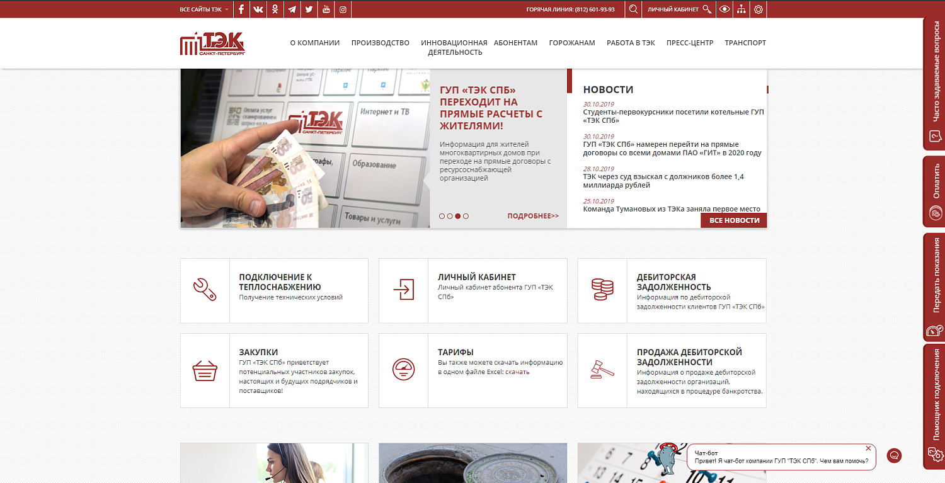Click the banner headline about прямые расчеты
This screenshot has width=945, height=483.
coord(491,108)
